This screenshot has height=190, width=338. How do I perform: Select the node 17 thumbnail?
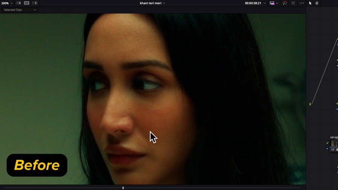tap(334, 143)
